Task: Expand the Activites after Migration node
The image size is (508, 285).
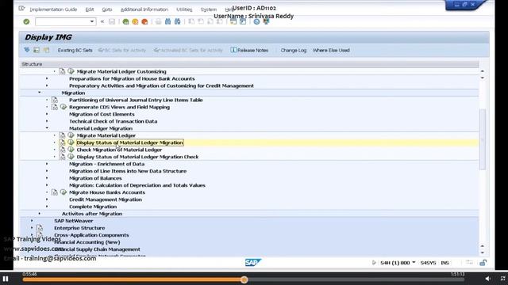Action: point(39,214)
